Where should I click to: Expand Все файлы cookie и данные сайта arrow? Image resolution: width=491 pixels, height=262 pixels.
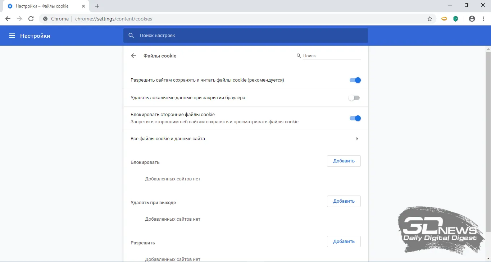(x=357, y=139)
